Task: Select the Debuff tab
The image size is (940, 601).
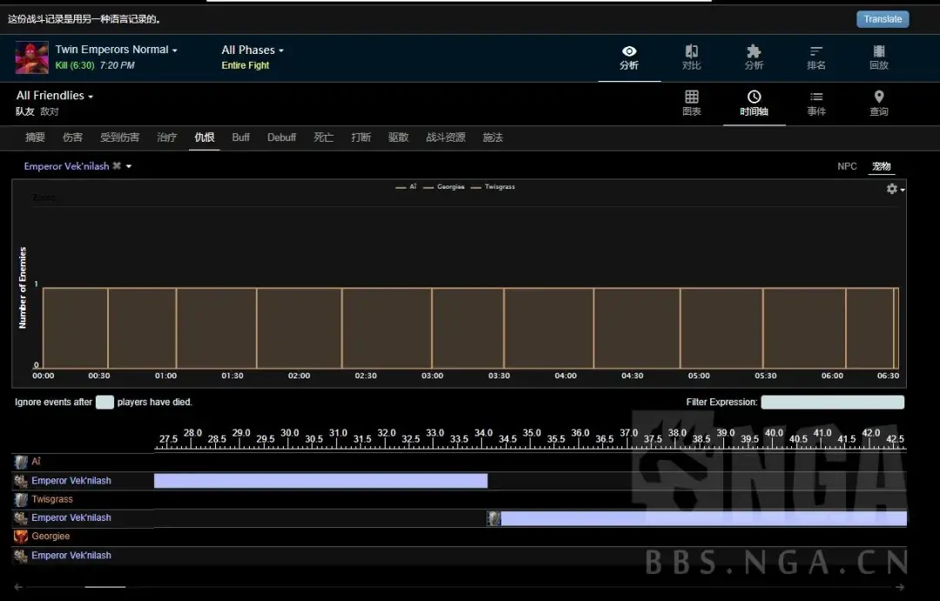Action: 281,137
